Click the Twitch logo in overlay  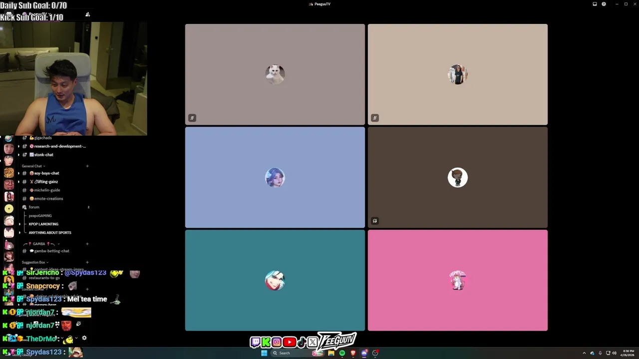pos(256,342)
